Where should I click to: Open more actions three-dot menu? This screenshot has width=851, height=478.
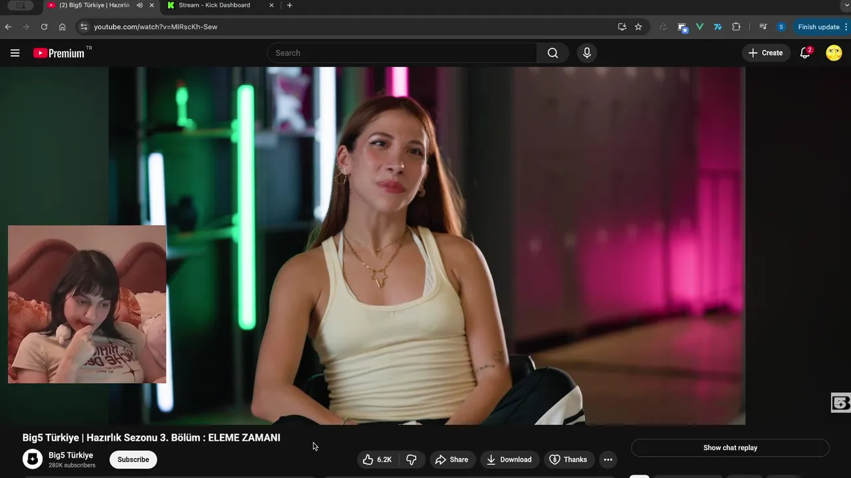pyautogui.click(x=608, y=459)
